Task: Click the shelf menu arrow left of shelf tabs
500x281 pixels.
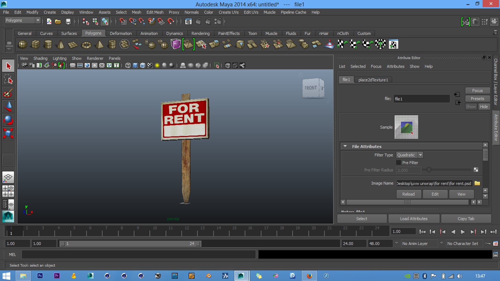Action: tap(9, 49)
